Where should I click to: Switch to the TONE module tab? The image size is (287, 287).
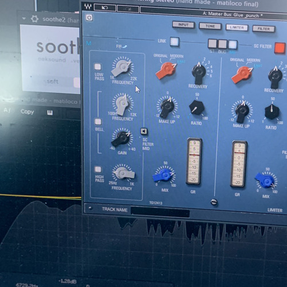210,26
